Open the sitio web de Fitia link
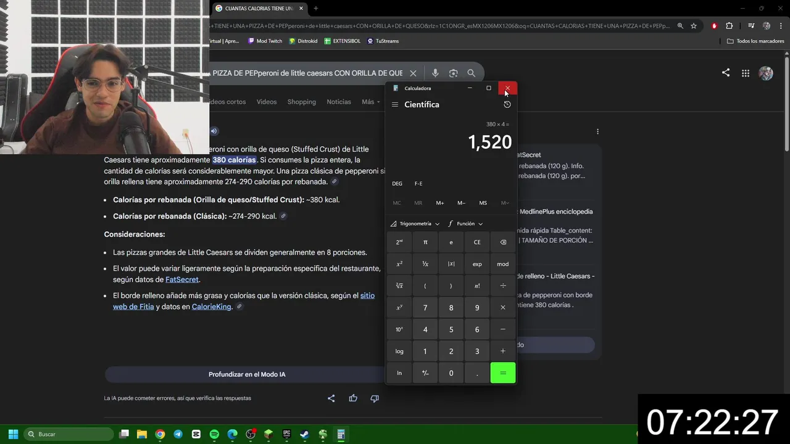 (367, 295)
